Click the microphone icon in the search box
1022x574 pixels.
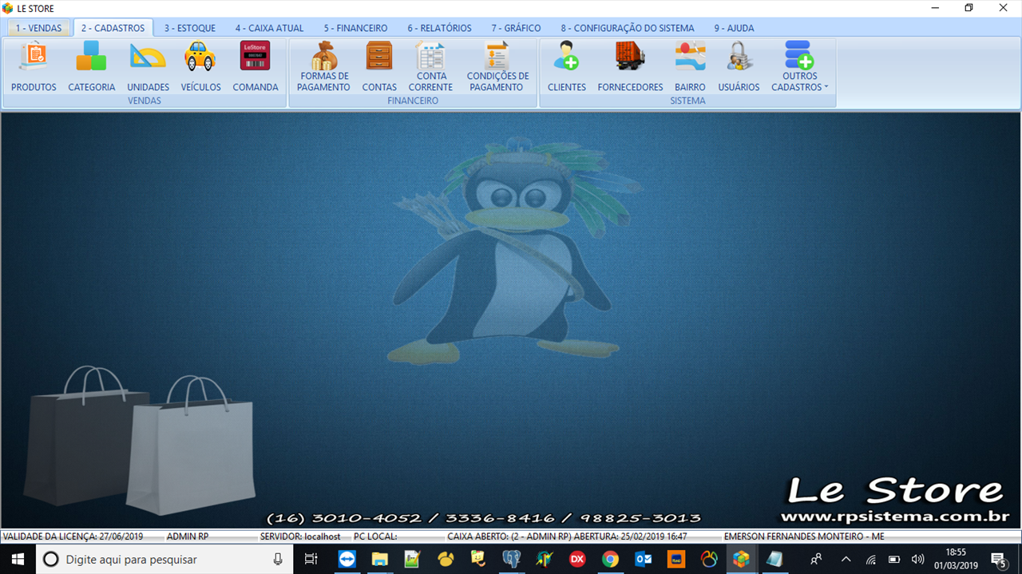(x=278, y=559)
